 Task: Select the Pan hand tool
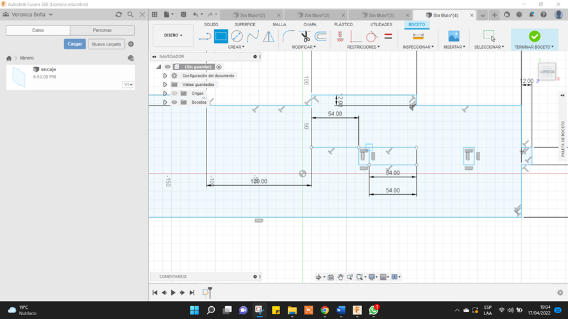pos(340,277)
